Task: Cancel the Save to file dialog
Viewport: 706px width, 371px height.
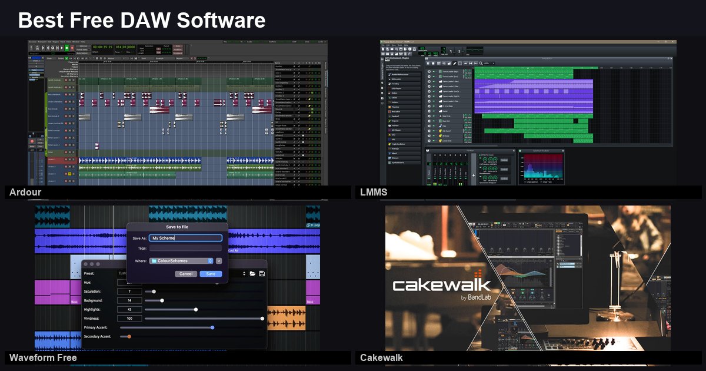Action: (186, 273)
